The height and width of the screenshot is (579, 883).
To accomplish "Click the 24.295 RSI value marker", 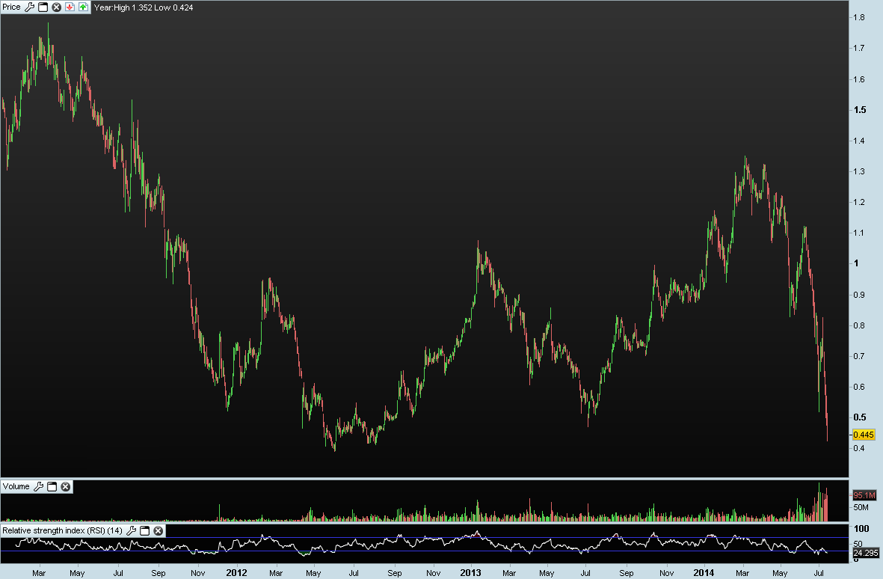I will pyautogui.click(x=866, y=553).
